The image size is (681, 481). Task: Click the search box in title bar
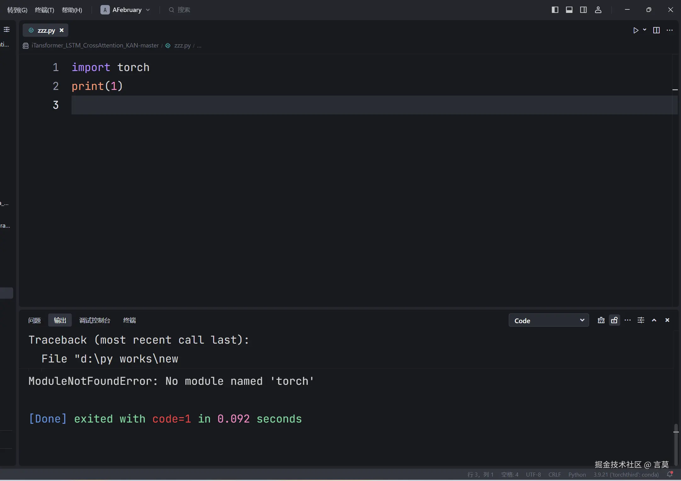pos(184,10)
